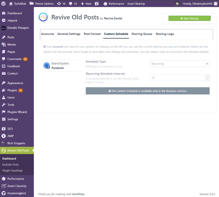Click the Plugins plug icon in sidebar
Viewport: 219px width, 197px height.
[4, 90]
